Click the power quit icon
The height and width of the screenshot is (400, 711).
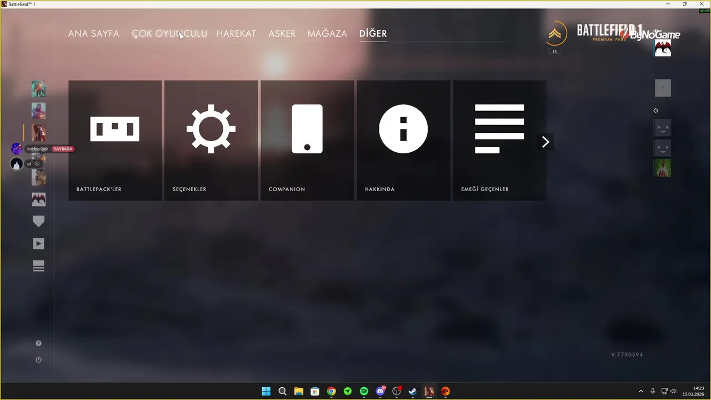coord(38,360)
